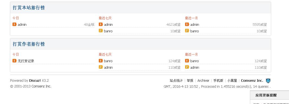Click rank 2 badge beside banro in site 最近七天
The width and height of the screenshot is (289, 104).
(x=101, y=31)
